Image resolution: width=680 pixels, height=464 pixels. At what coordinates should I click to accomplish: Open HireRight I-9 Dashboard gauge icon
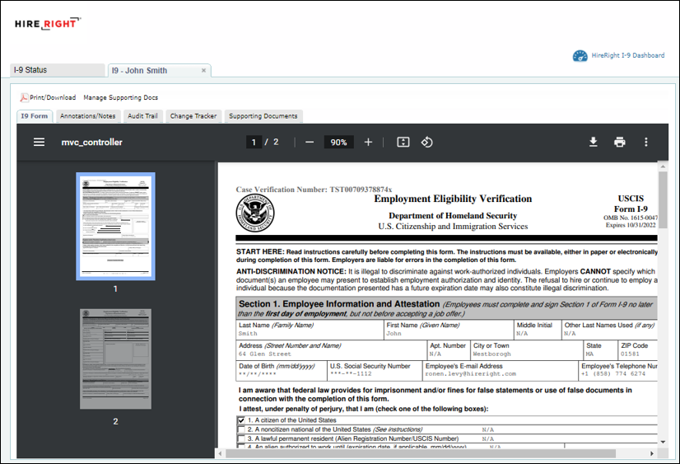click(x=580, y=55)
